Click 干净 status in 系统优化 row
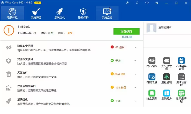 pyautogui.click(x=118, y=101)
